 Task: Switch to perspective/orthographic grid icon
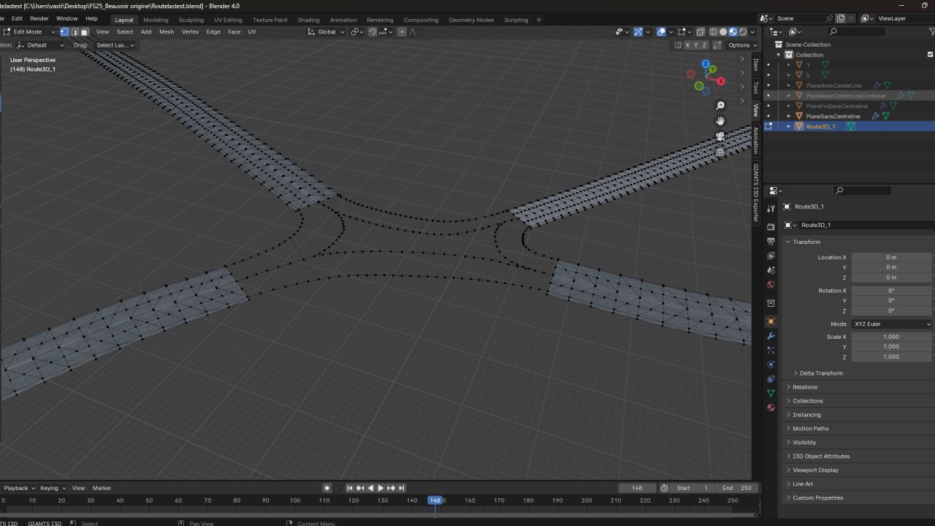click(720, 152)
